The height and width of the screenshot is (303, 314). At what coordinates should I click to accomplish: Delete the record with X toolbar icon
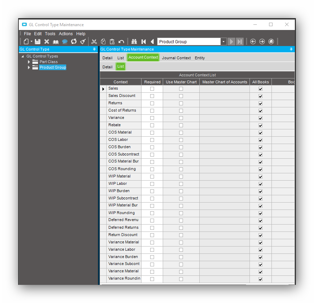(x=47, y=41)
